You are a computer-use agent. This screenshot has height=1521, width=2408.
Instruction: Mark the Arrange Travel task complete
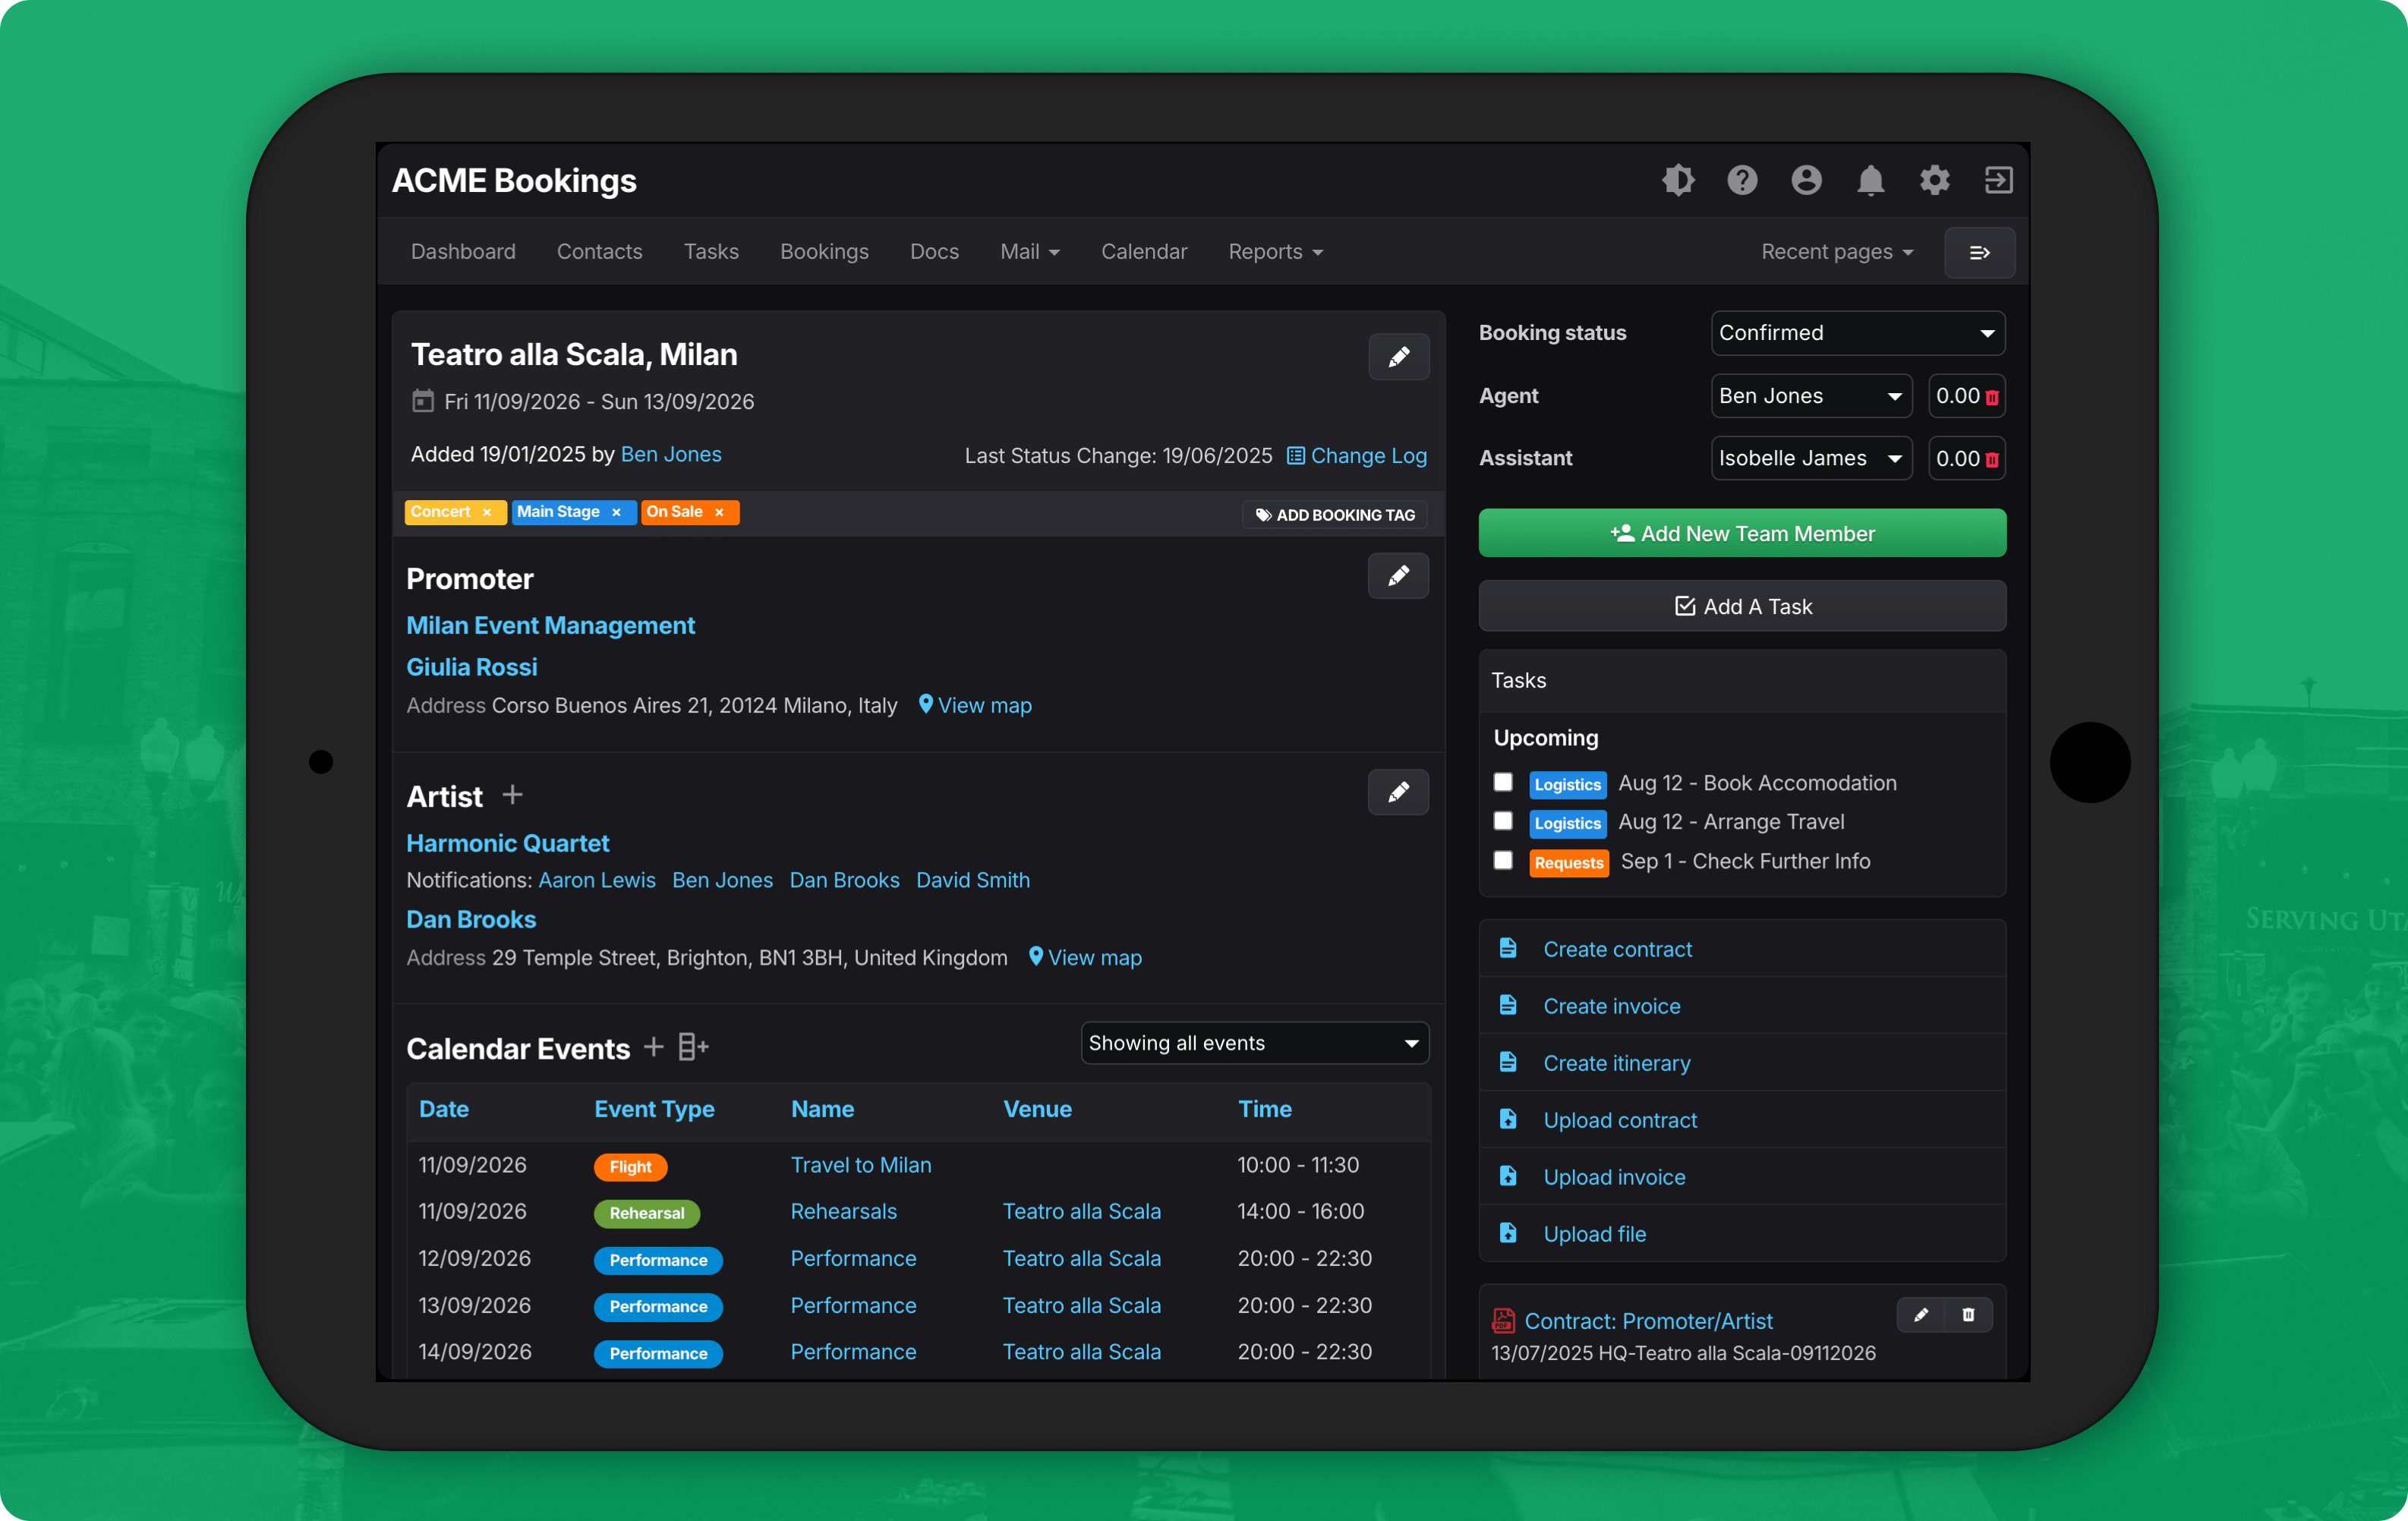(1503, 821)
